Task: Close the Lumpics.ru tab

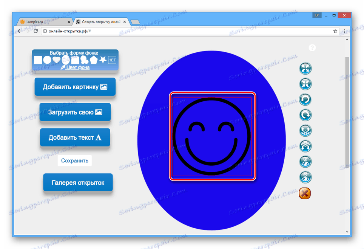Action: pos(69,22)
